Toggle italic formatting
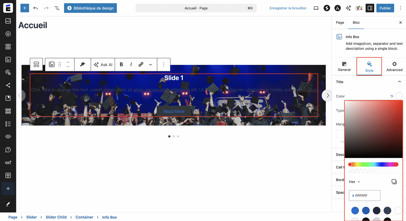This screenshot has height=221, width=406. pyautogui.click(x=131, y=64)
